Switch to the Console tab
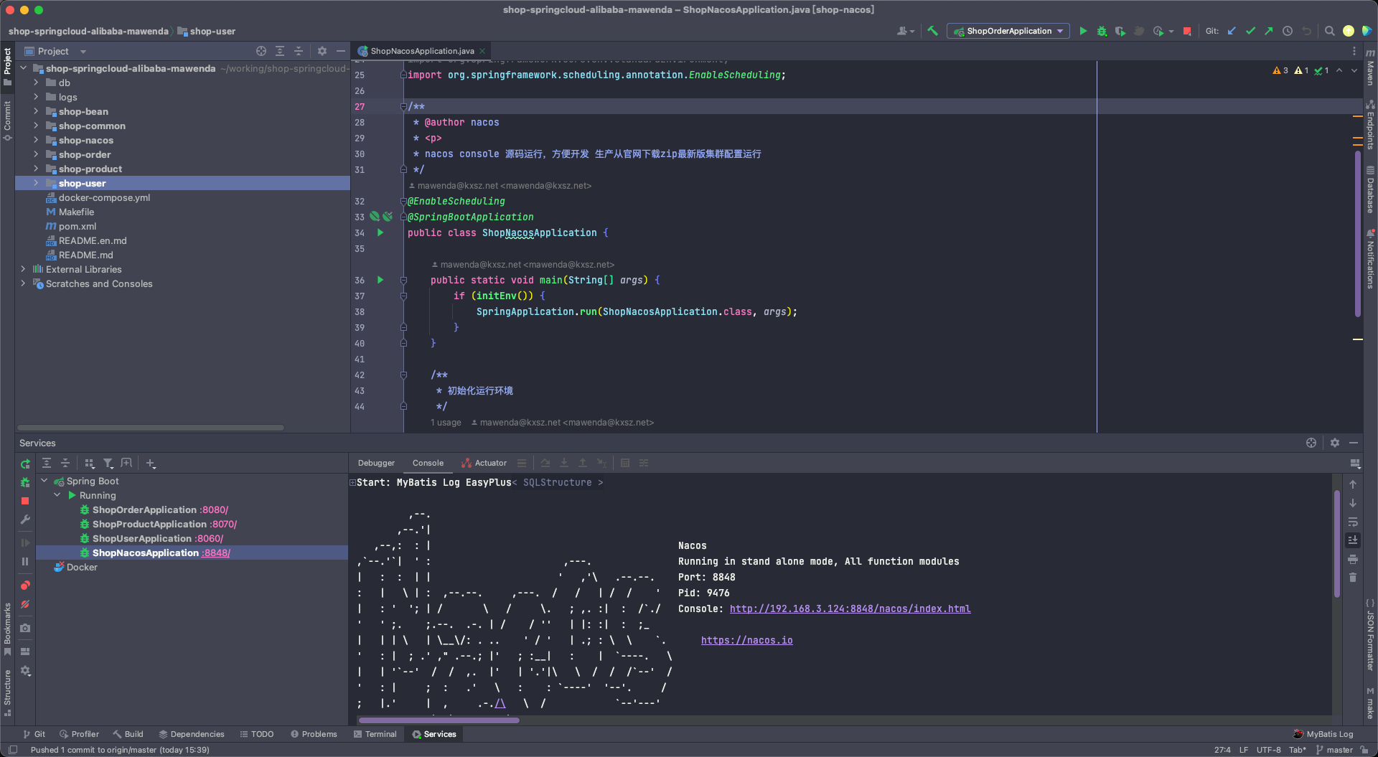 click(428, 463)
